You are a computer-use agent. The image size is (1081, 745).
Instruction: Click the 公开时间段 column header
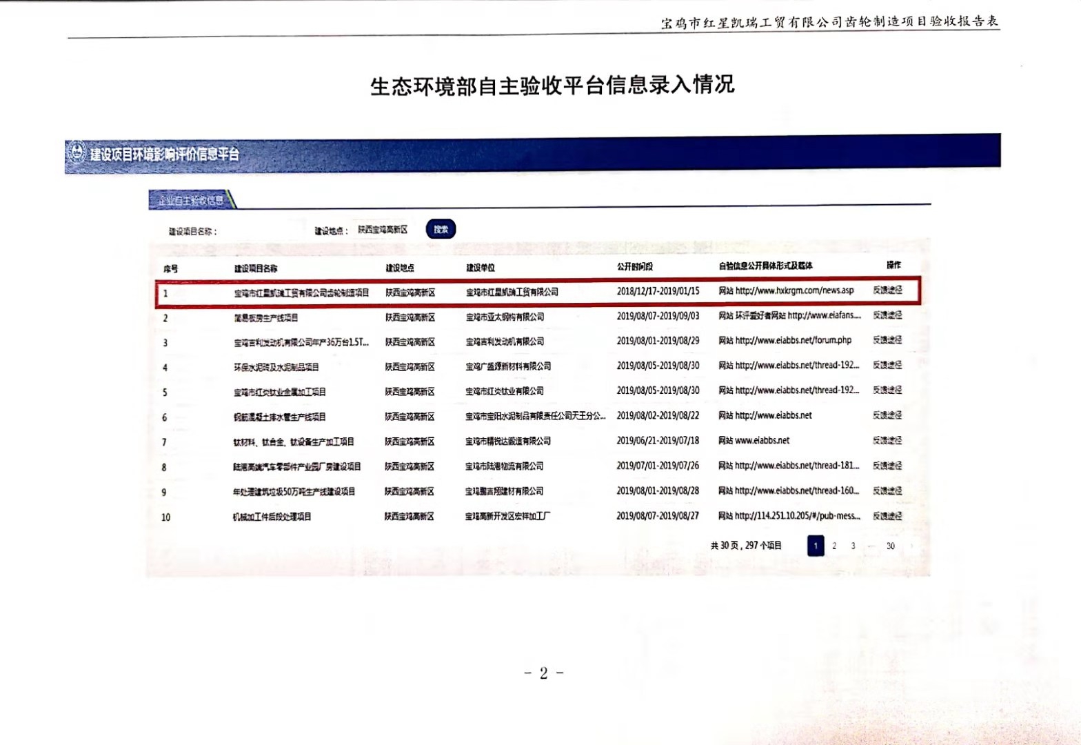pyautogui.click(x=635, y=266)
